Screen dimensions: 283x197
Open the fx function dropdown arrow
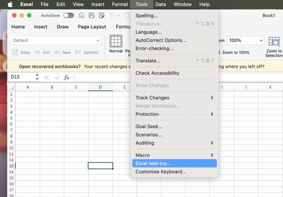click(72, 78)
